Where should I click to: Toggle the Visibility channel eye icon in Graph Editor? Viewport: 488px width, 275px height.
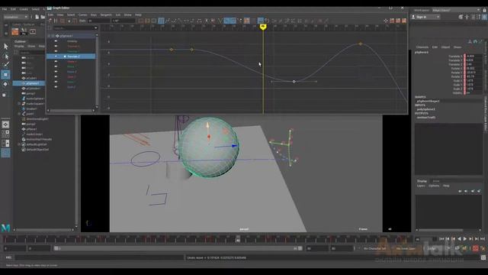pos(56,40)
